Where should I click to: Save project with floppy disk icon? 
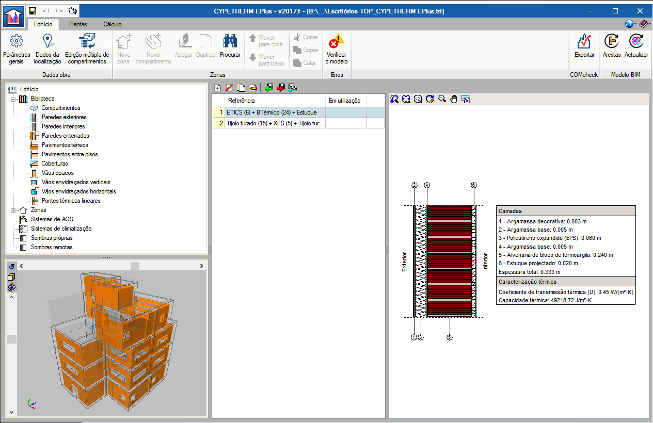[x=33, y=11]
